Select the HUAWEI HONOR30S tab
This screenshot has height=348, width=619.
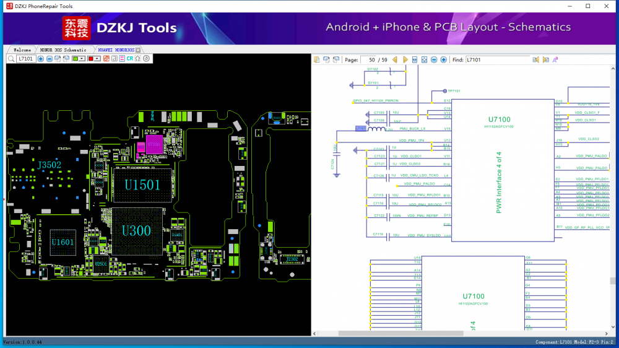tap(116, 50)
